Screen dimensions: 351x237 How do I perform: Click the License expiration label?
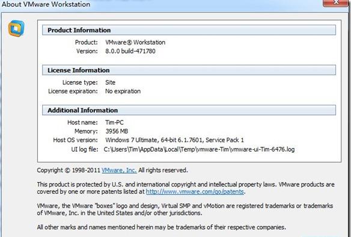point(73,91)
